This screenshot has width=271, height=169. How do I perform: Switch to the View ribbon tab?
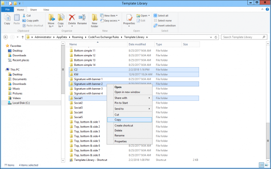pyautogui.click(x=46, y=10)
